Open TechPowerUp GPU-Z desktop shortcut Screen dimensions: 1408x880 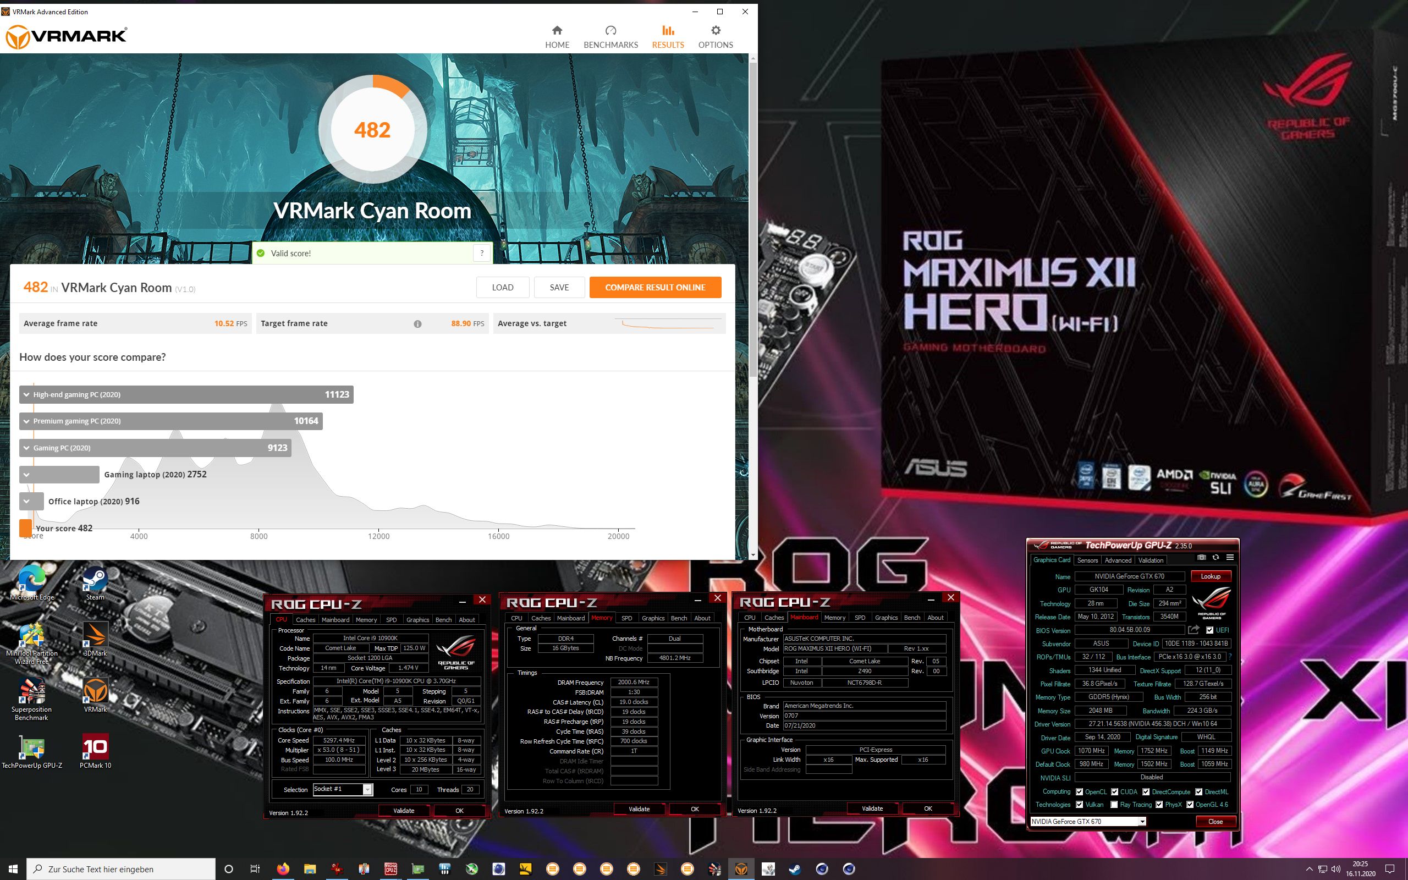[x=31, y=751]
